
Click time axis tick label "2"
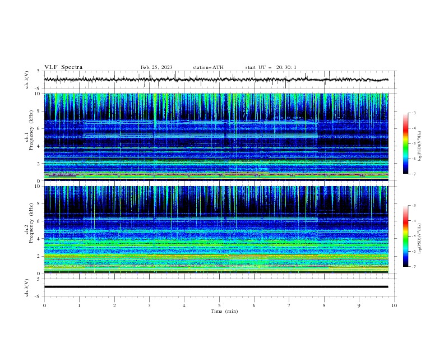114,305
